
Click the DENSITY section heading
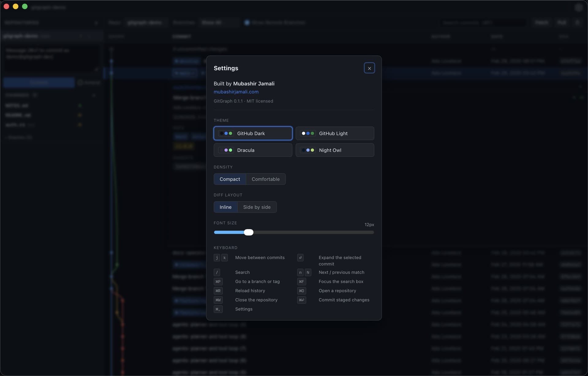point(223,167)
